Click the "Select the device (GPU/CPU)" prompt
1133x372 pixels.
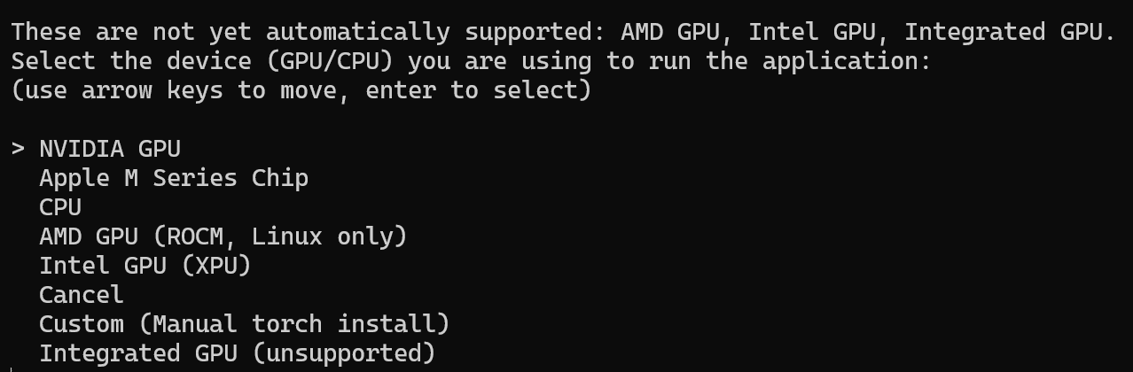coord(202,61)
